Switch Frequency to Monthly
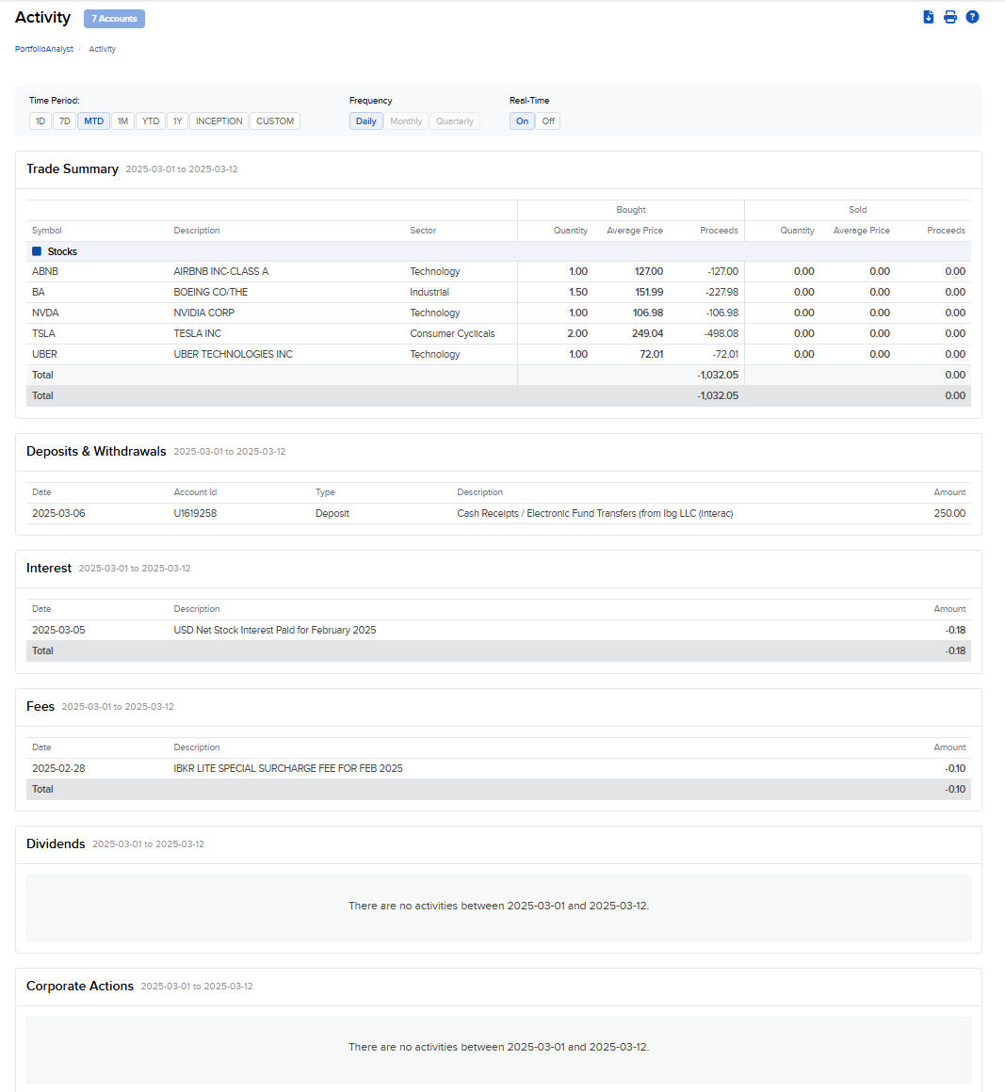This screenshot has height=1092, width=1005. pos(406,120)
